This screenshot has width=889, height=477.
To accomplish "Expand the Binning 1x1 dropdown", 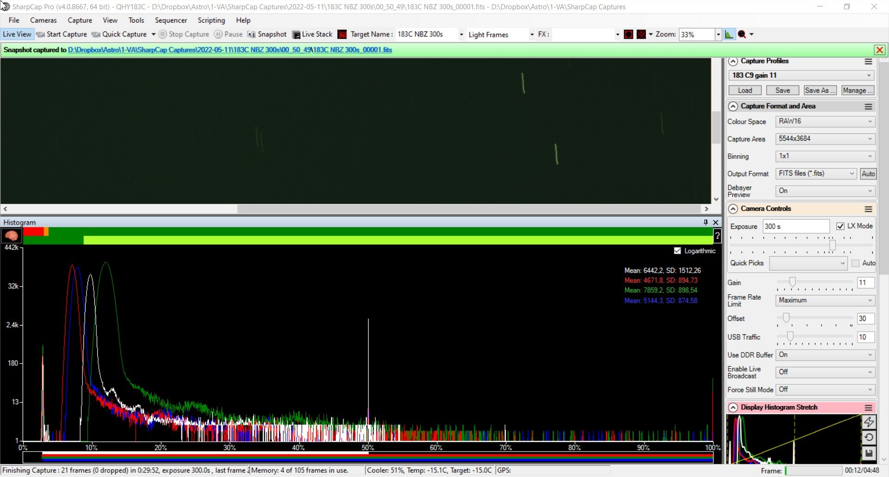I will pyautogui.click(x=825, y=156).
